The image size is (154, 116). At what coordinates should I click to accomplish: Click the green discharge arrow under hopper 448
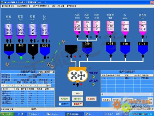21,58
